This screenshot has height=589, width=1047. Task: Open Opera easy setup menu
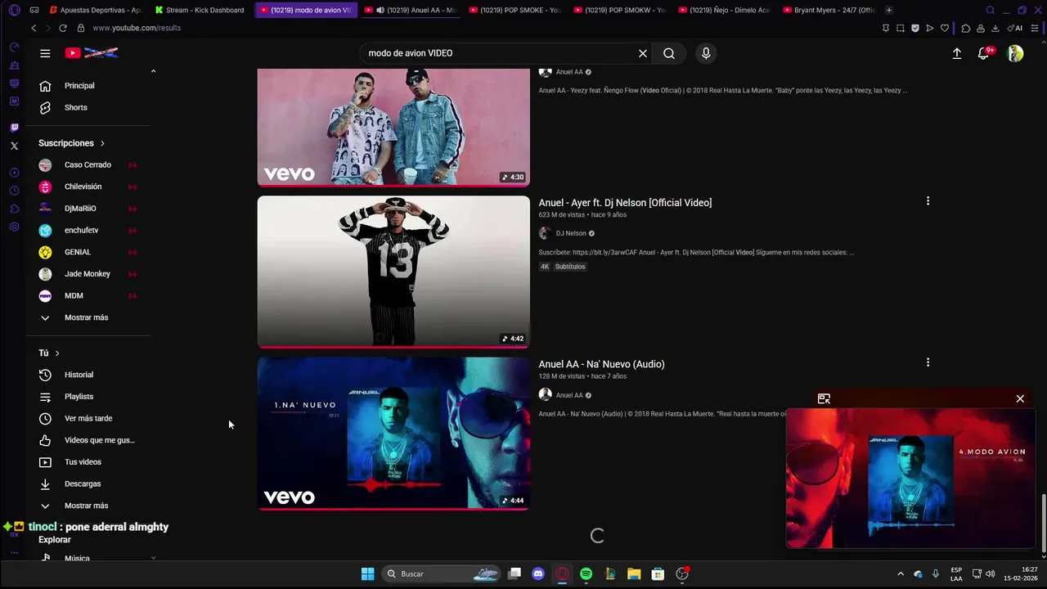(1035, 28)
